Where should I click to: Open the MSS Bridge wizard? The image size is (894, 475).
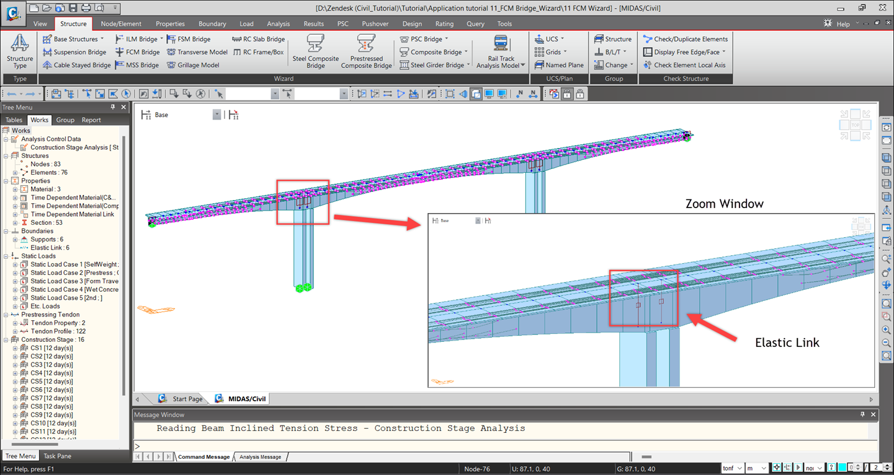[x=137, y=65]
